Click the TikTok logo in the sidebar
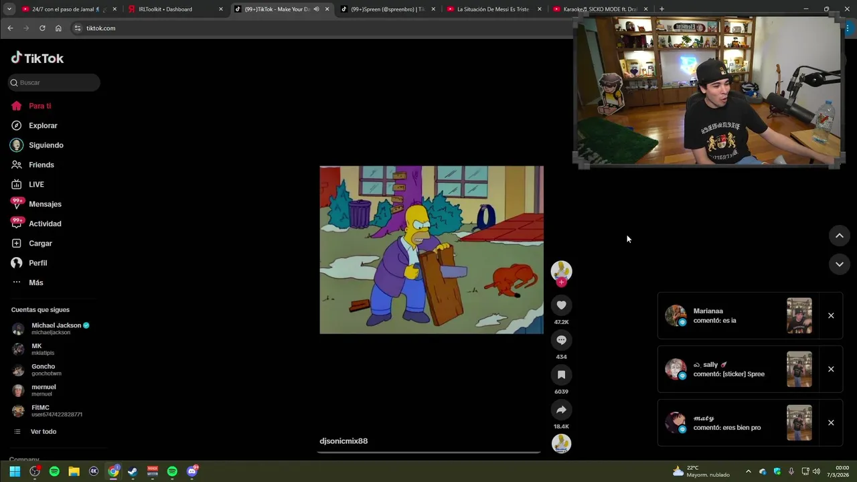Viewport: 857px width, 482px height. pos(37,58)
